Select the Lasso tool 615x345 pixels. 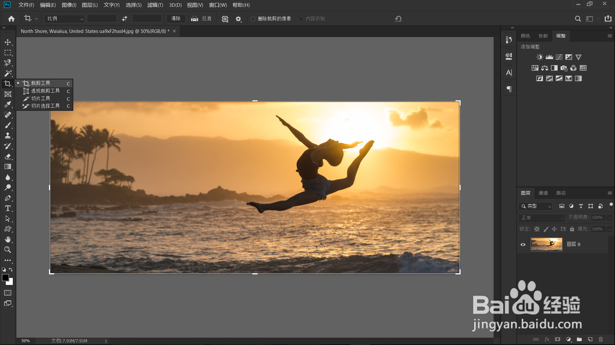click(x=8, y=63)
